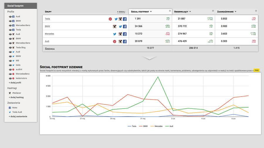Toggle visibility eye of Facebook Tesla profile

pos(10,30)
